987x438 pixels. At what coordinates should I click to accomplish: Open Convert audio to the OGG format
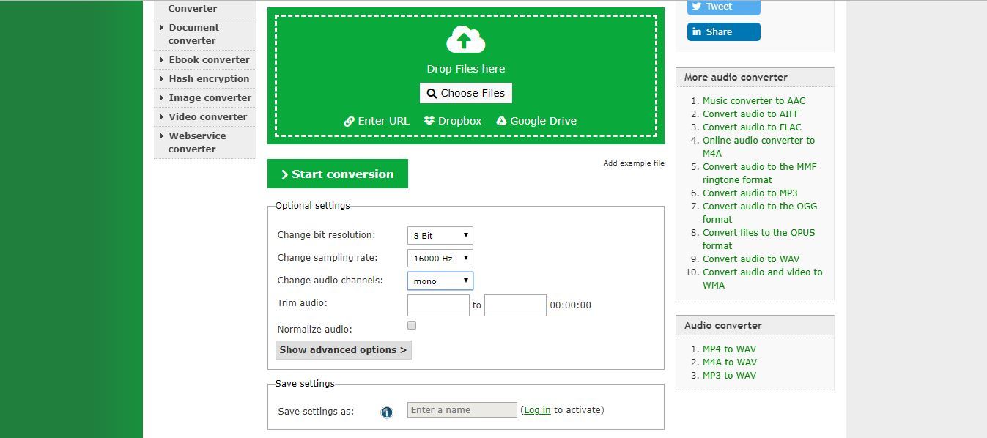760,213
